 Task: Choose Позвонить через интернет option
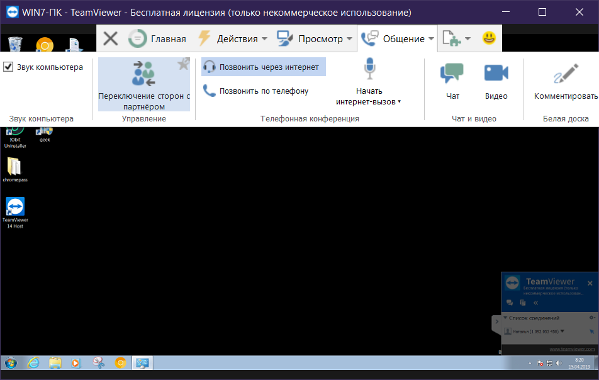pos(263,67)
